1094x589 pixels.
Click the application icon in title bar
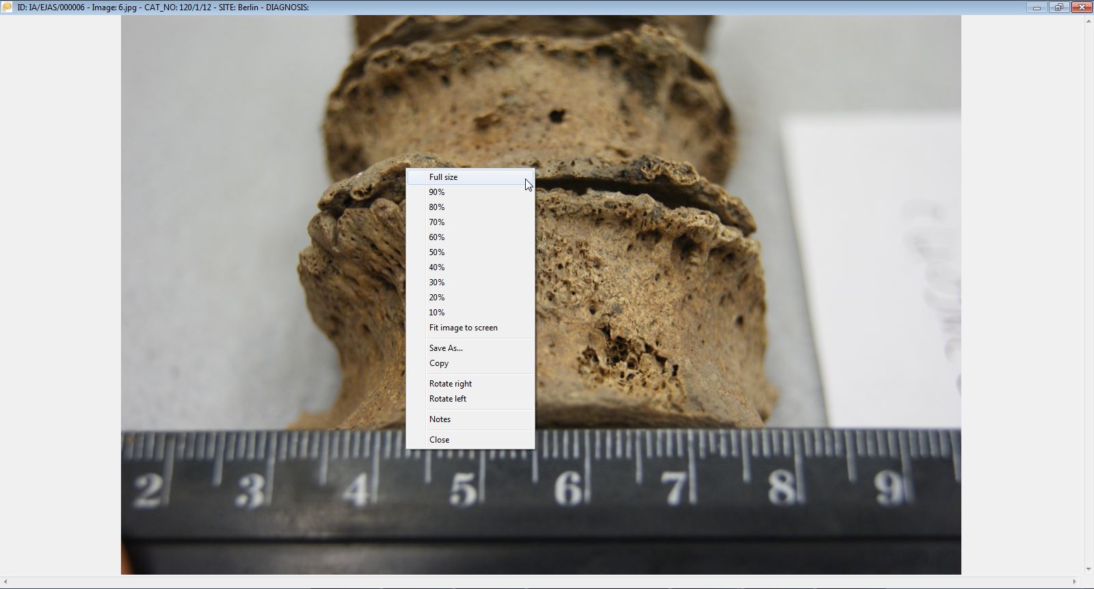[x=8, y=8]
